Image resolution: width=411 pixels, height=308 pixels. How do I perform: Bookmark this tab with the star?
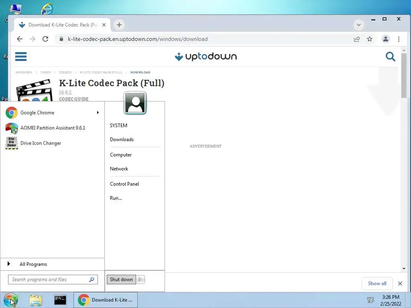pyautogui.click(x=370, y=39)
